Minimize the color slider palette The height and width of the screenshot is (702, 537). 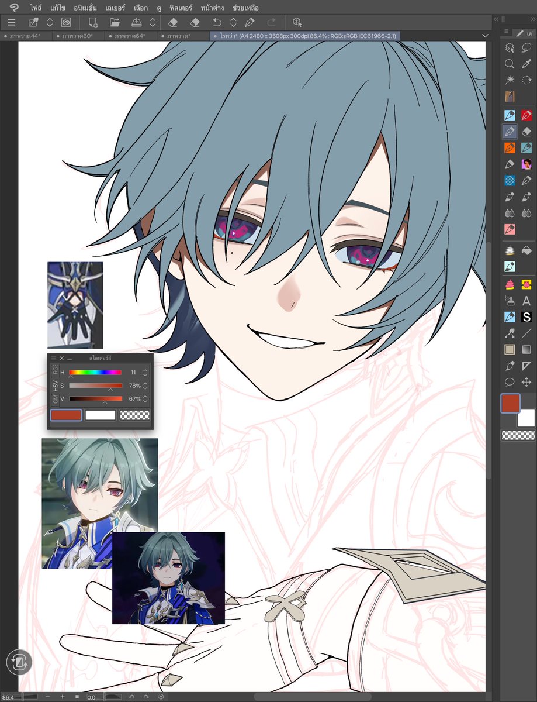click(70, 358)
